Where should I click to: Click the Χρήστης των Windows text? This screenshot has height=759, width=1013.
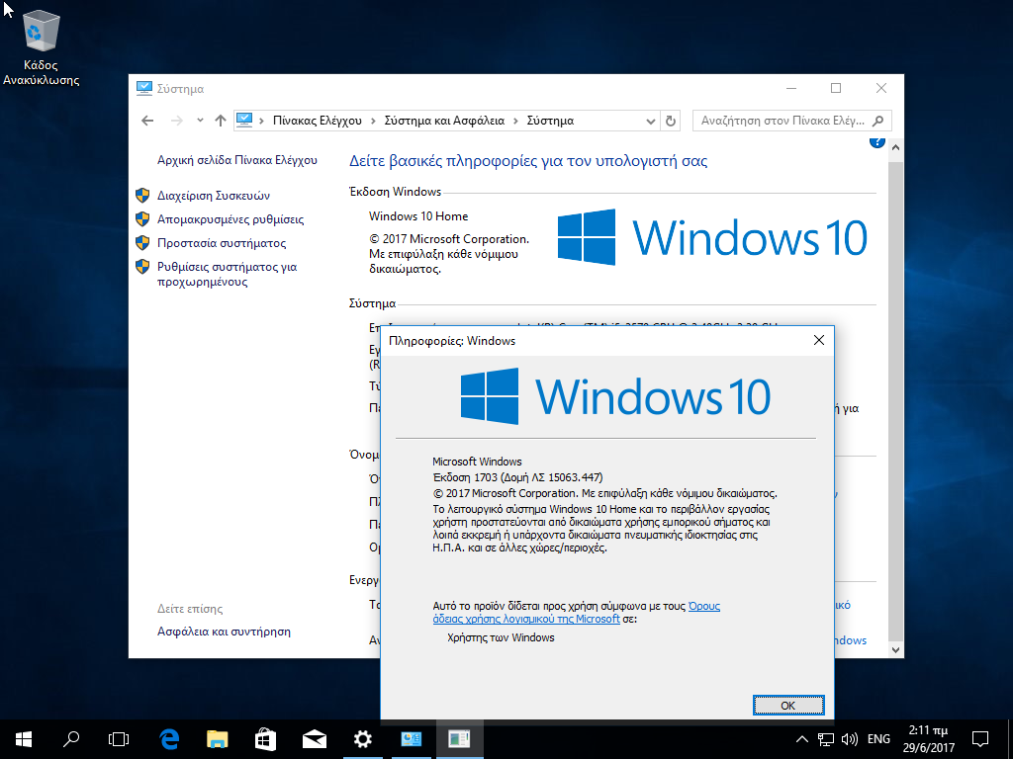point(501,637)
